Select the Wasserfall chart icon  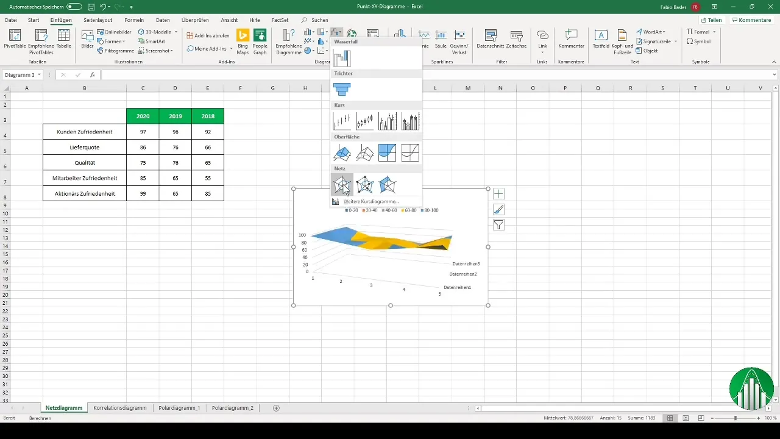(342, 58)
